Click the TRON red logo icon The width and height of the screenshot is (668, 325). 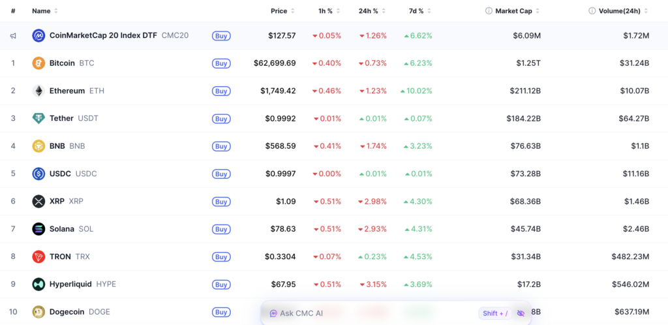(x=38, y=256)
